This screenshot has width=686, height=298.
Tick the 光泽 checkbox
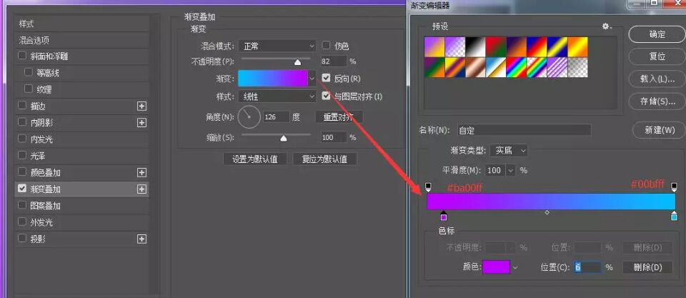(x=22, y=155)
